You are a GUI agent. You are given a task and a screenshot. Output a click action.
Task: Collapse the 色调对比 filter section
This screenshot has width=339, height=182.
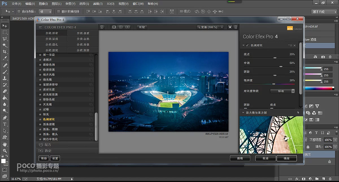(243, 45)
